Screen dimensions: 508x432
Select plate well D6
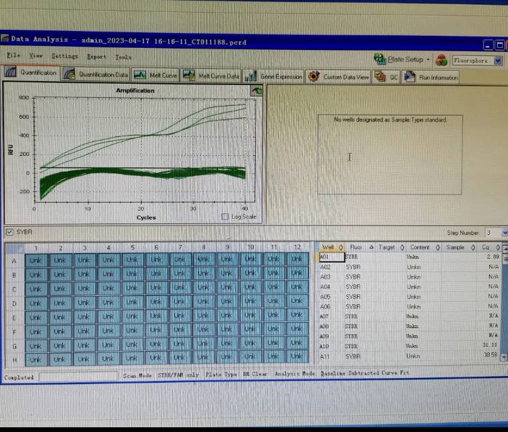(x=156, y=302)
